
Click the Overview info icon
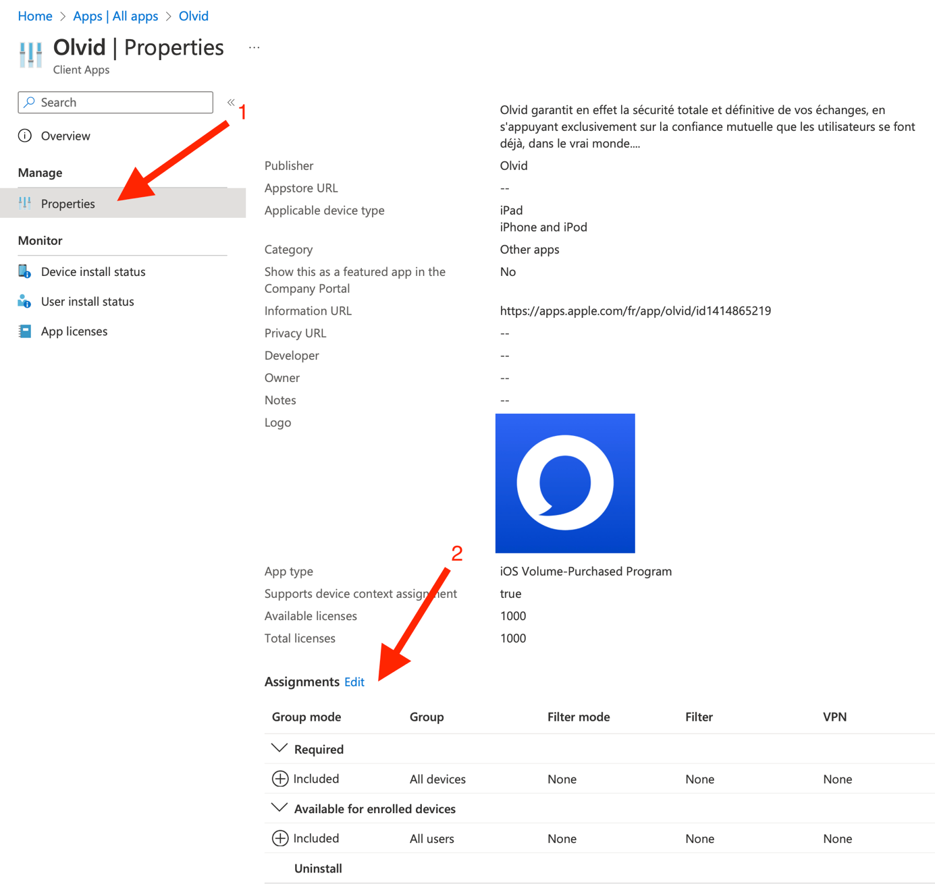click(25, 136)
